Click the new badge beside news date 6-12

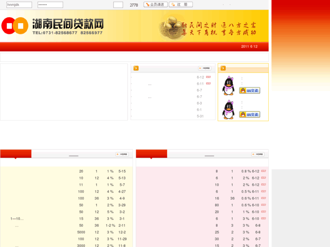pos(208,77)
